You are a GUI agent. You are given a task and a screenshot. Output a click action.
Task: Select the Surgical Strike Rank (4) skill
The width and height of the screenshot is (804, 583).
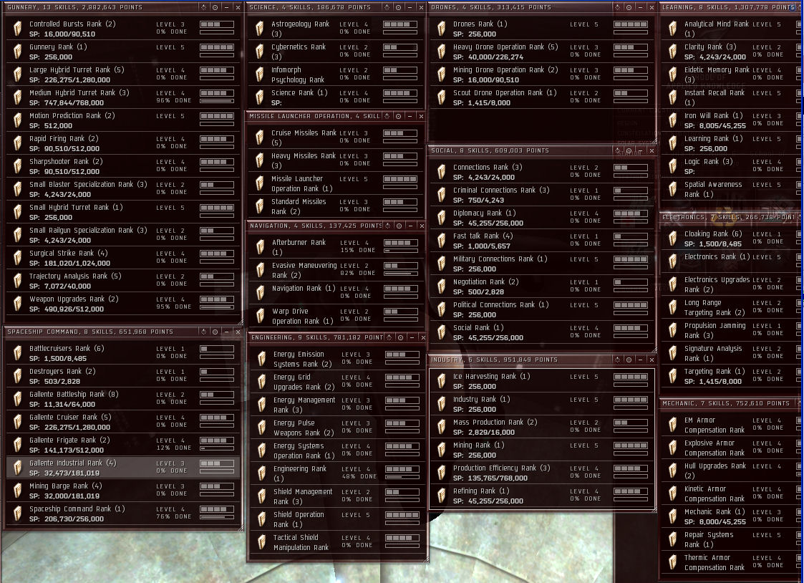coord(123,258)
